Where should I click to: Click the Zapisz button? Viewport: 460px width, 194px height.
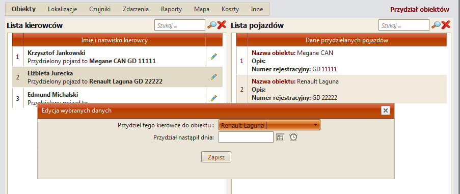pos(216,157)
